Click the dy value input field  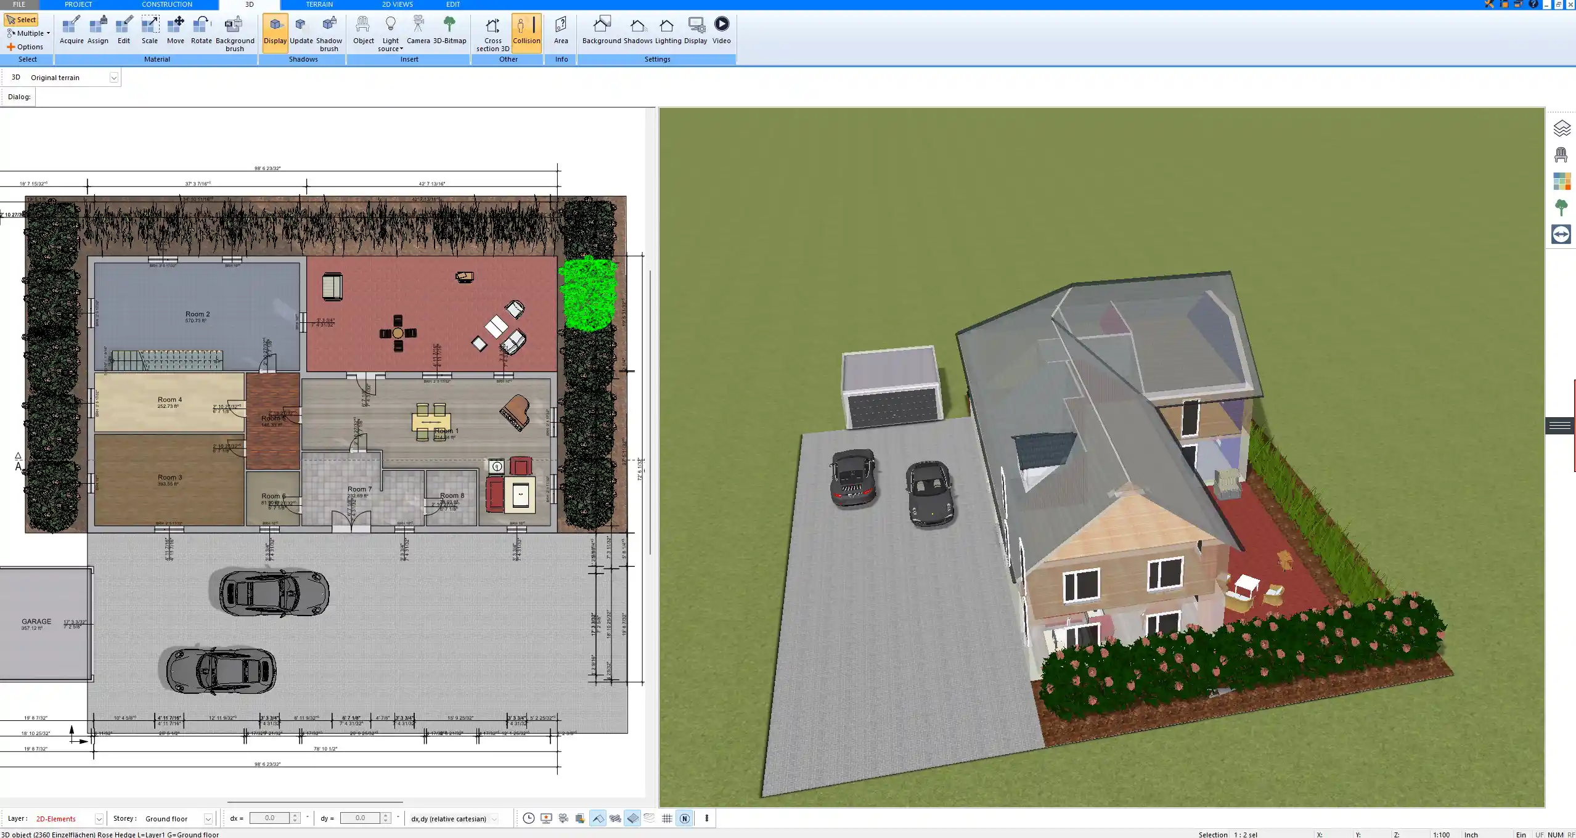[361, 818]
